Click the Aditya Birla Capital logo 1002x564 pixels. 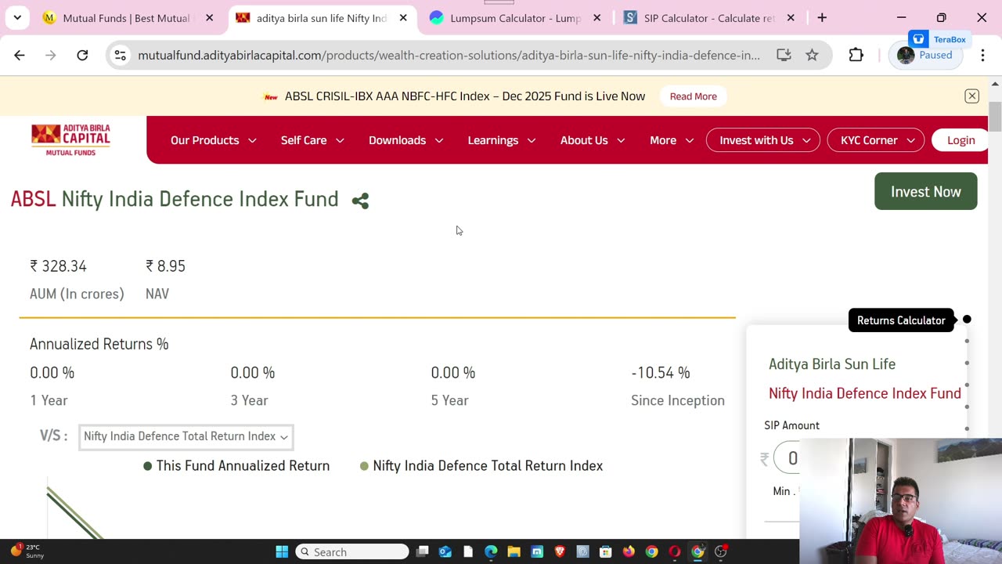[70, 139]
